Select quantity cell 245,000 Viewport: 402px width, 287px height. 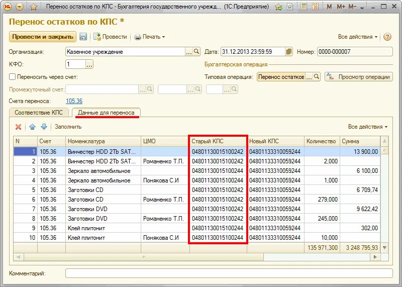point(322,219)
